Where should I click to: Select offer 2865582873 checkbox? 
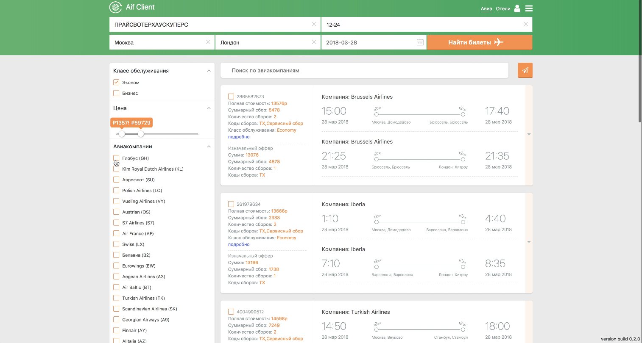pyautogui.click(x=231, y=97)
